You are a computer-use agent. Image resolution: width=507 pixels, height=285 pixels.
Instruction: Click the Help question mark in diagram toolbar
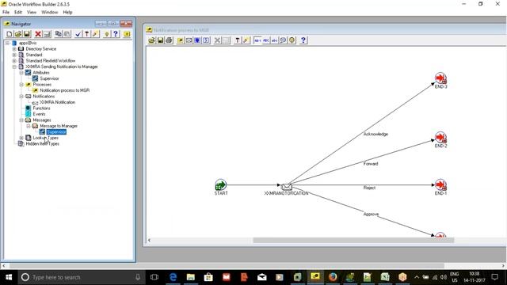303,40
